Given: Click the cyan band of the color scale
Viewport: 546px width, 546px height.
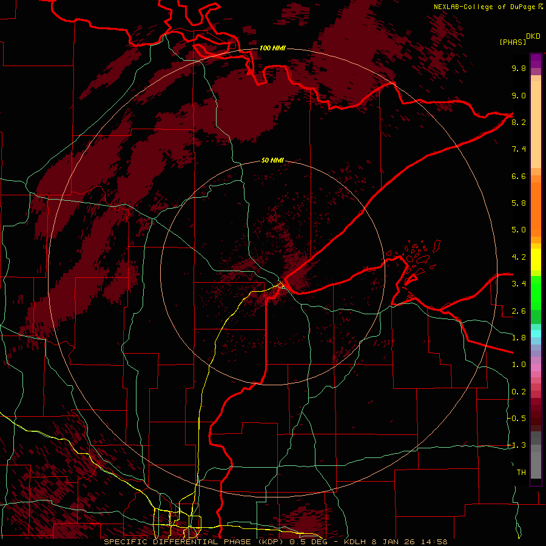Looking at the screenshot, I should point(536,334).
